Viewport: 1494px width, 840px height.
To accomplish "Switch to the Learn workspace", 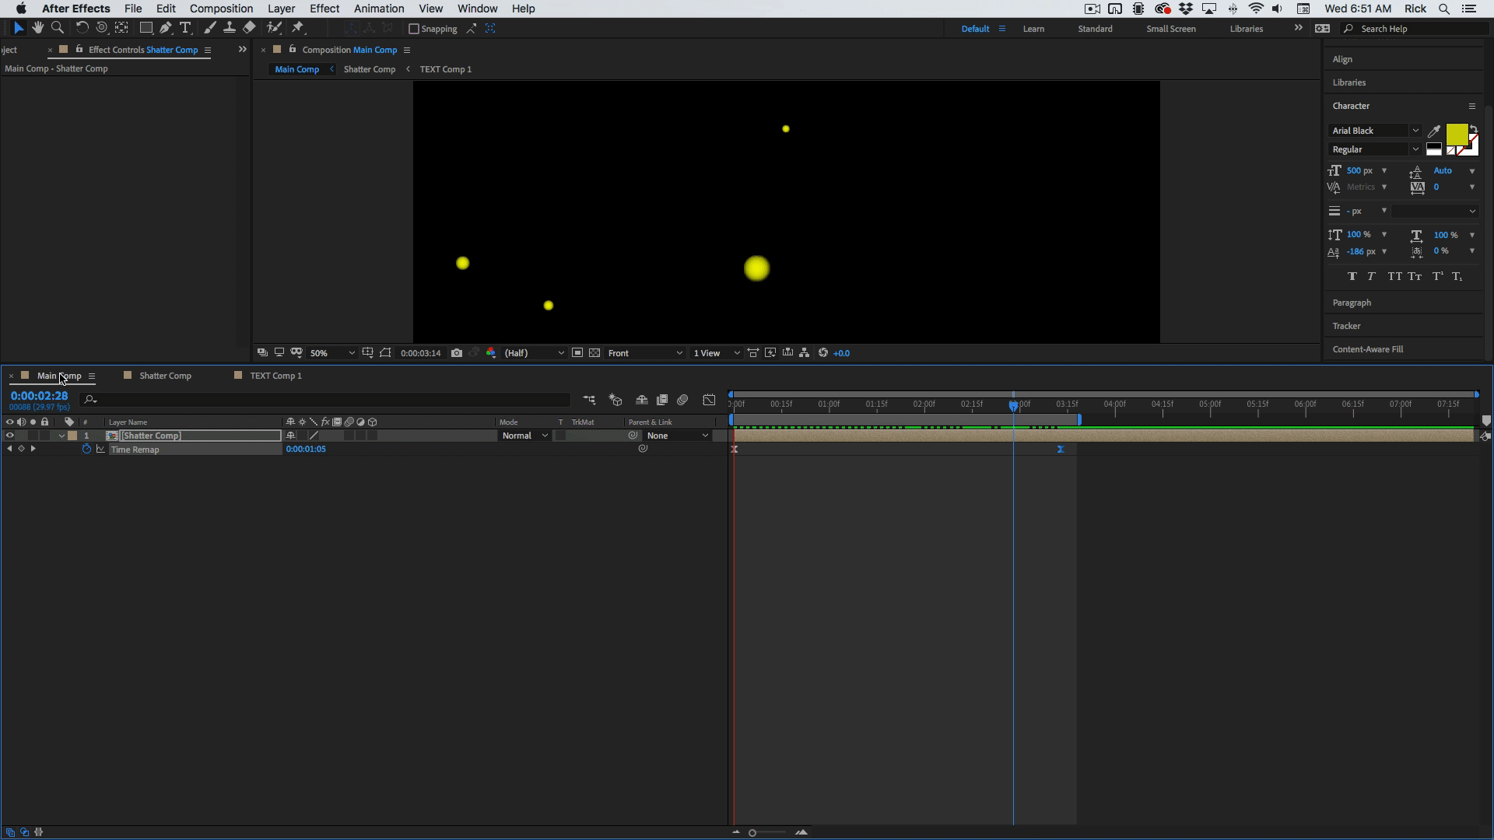I will click(x=1033, y=29).
